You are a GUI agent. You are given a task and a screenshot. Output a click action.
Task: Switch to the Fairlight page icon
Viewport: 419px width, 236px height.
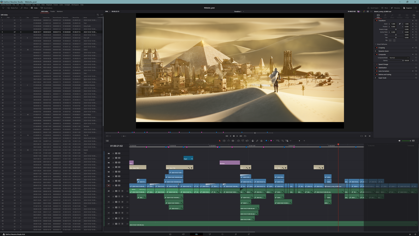pyautogui.click(x=236, y=234)
